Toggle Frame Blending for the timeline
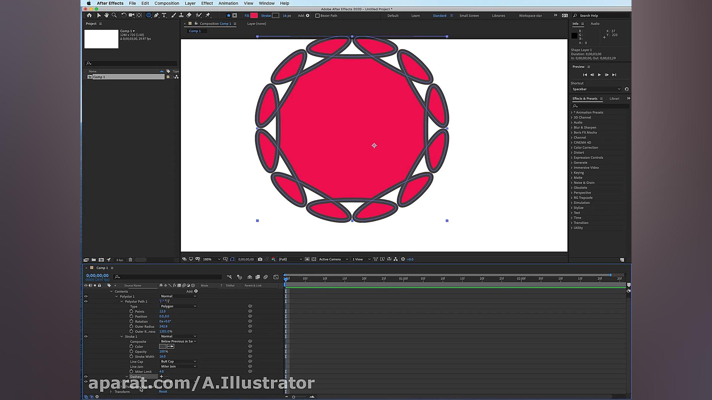This screenshot has height=400, width=712. pos(258,277)
